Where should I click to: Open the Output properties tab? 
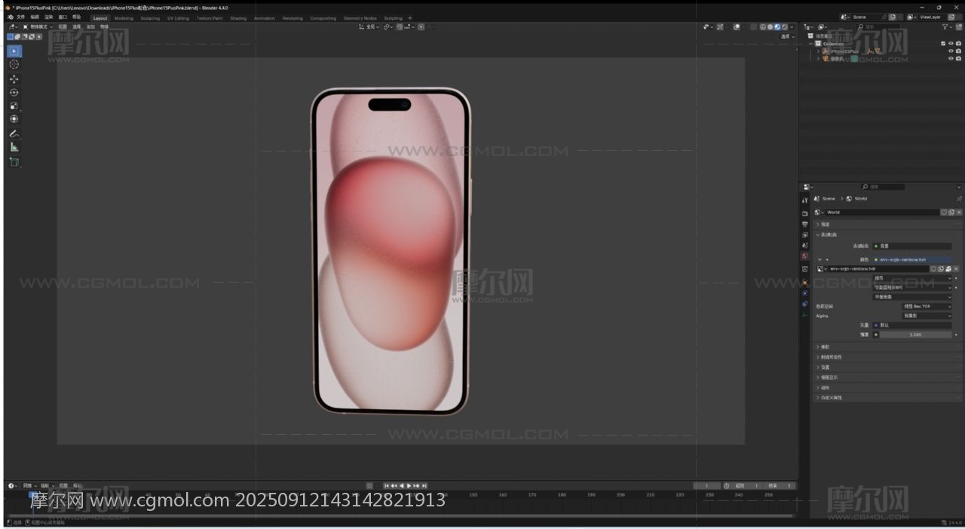pos(805,225)
